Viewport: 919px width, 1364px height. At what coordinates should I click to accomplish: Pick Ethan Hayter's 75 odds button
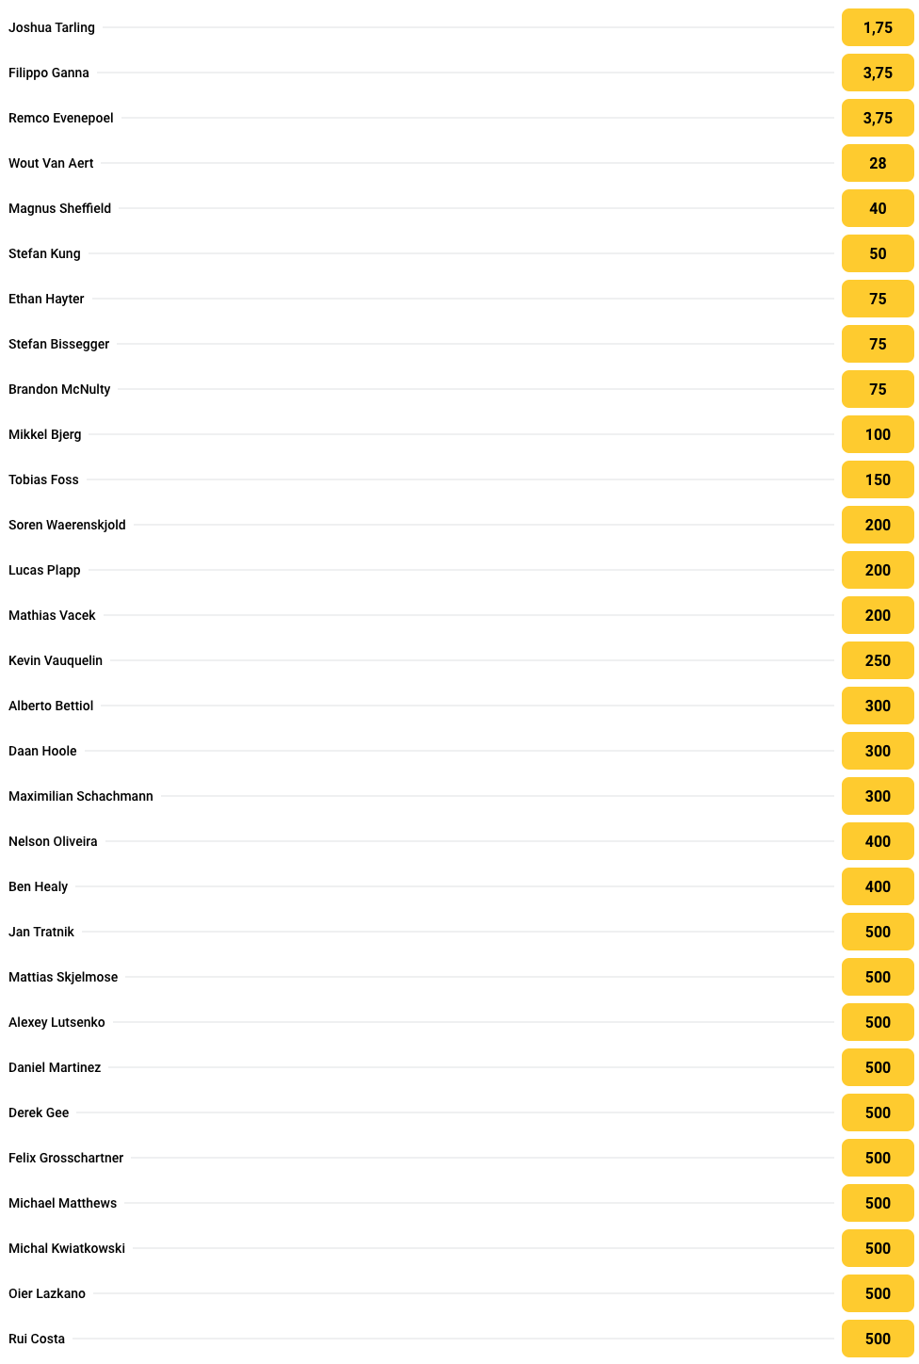point(878,299)
